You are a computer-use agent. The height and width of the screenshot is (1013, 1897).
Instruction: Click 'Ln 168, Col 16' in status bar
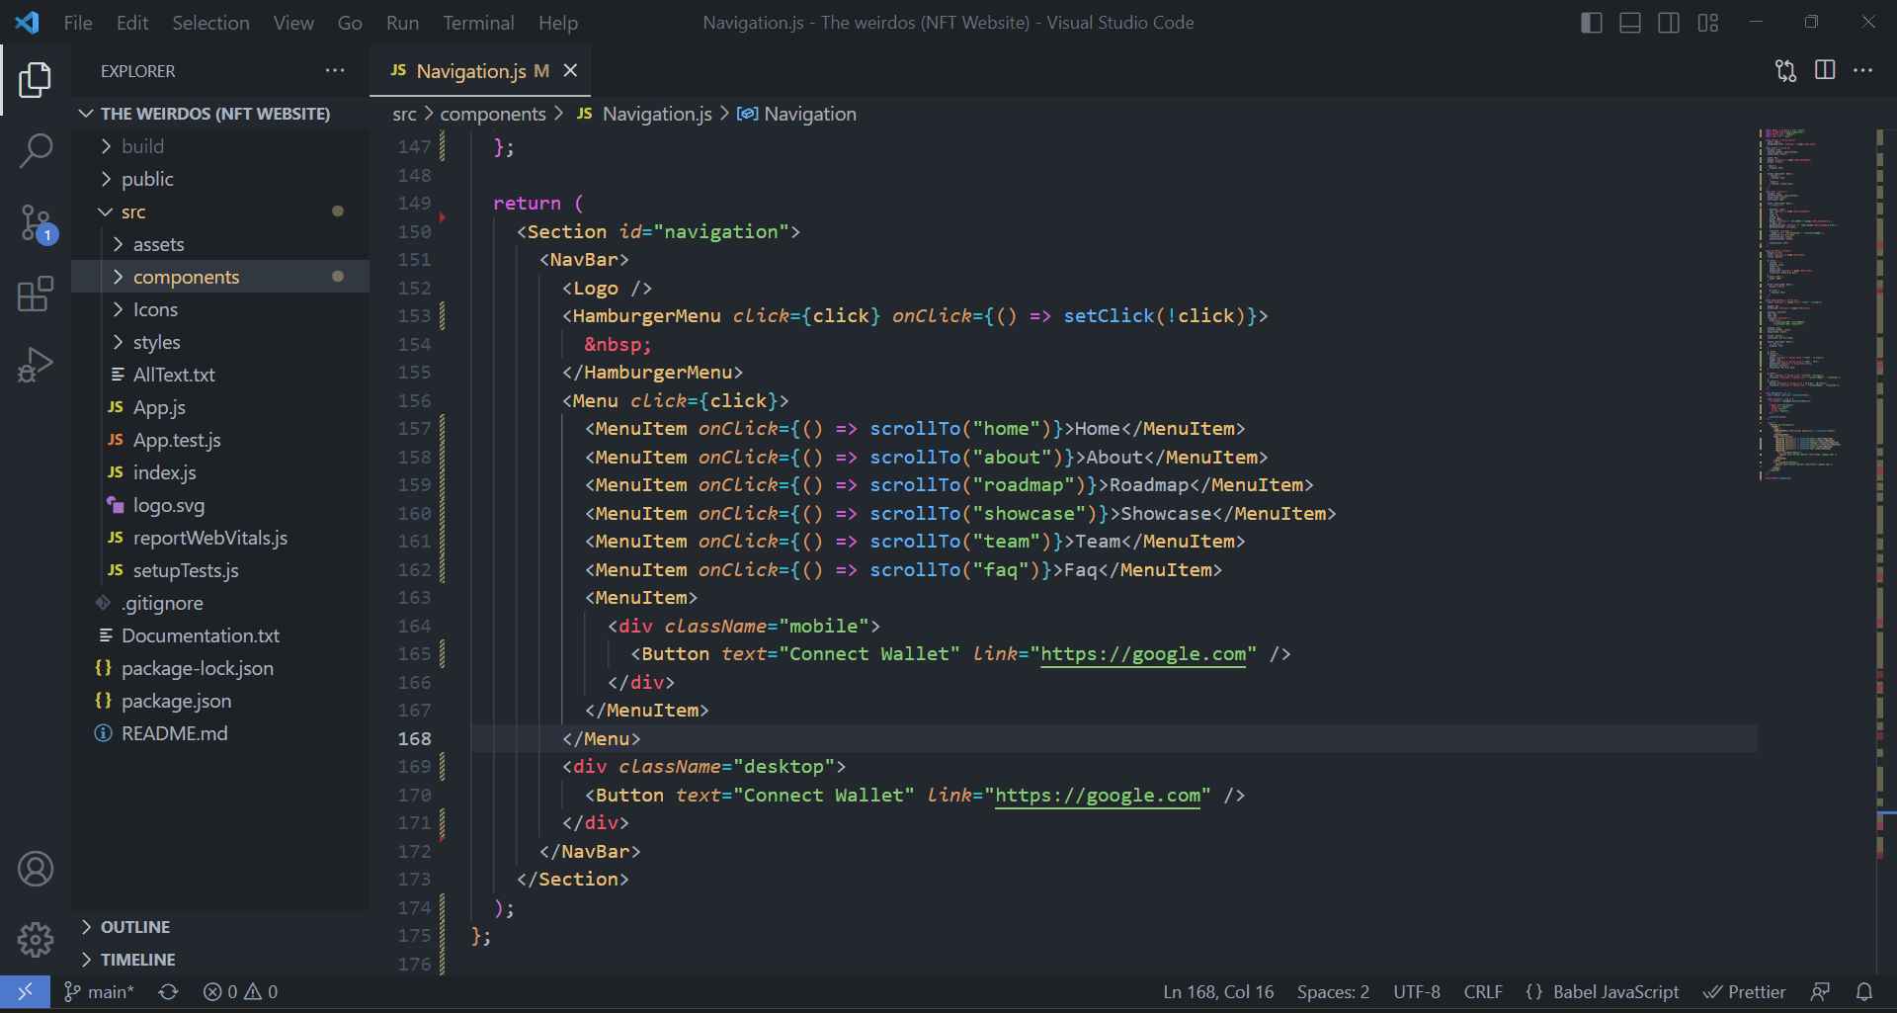pos(1217,991)
